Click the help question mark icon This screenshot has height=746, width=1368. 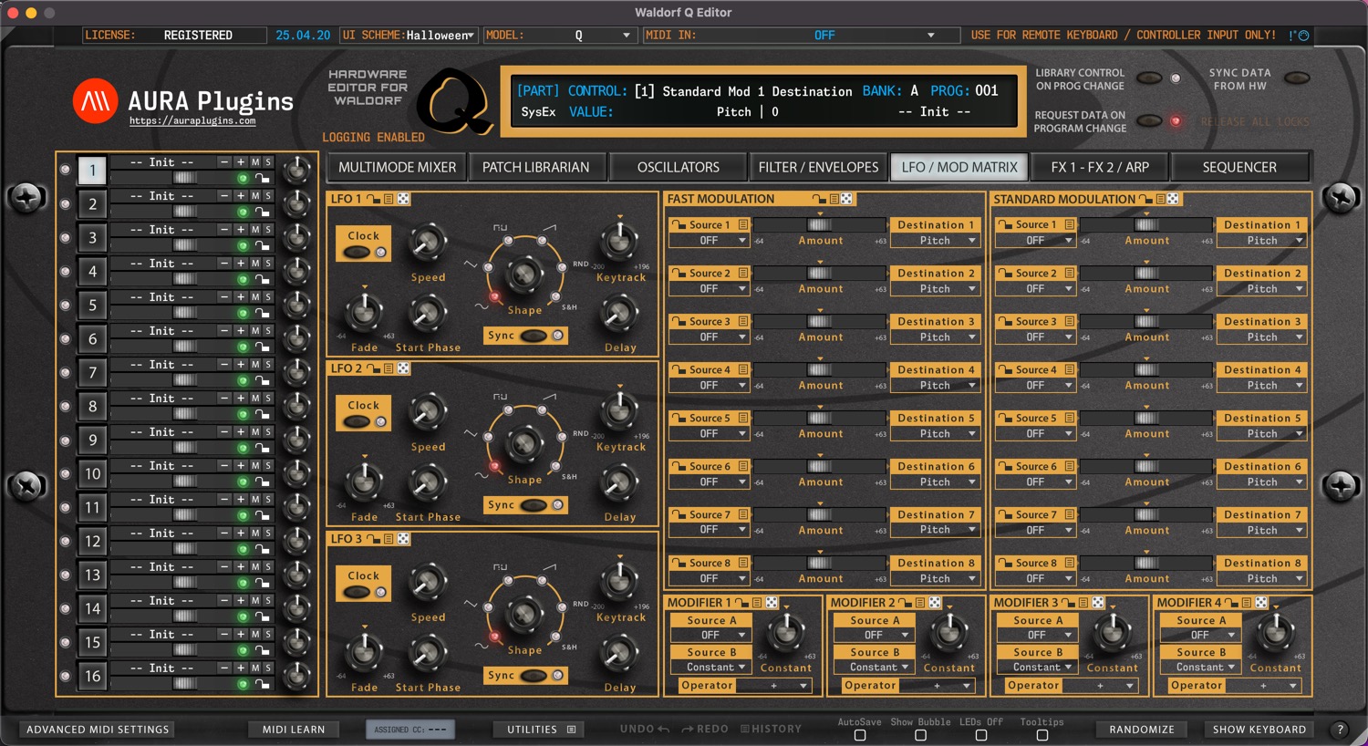(1340, 730)
